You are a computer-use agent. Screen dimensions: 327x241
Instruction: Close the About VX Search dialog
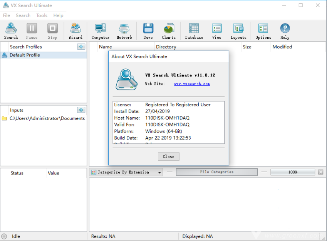point(168,156)
